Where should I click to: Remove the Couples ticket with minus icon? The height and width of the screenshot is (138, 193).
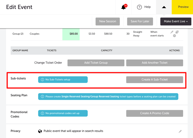click(174, 36)
